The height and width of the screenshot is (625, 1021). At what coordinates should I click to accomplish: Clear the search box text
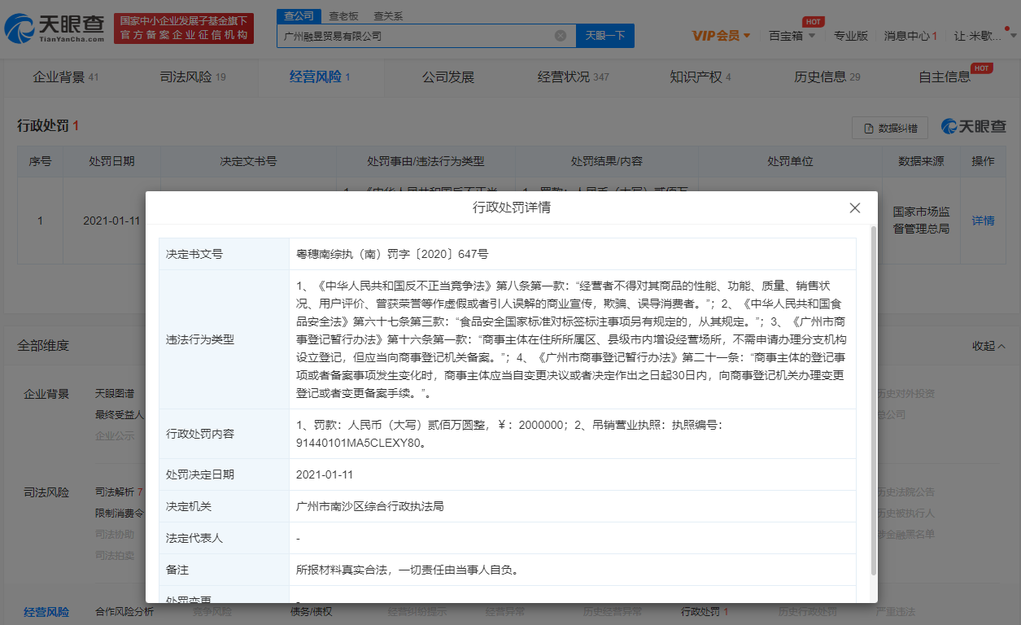point(561,36)
